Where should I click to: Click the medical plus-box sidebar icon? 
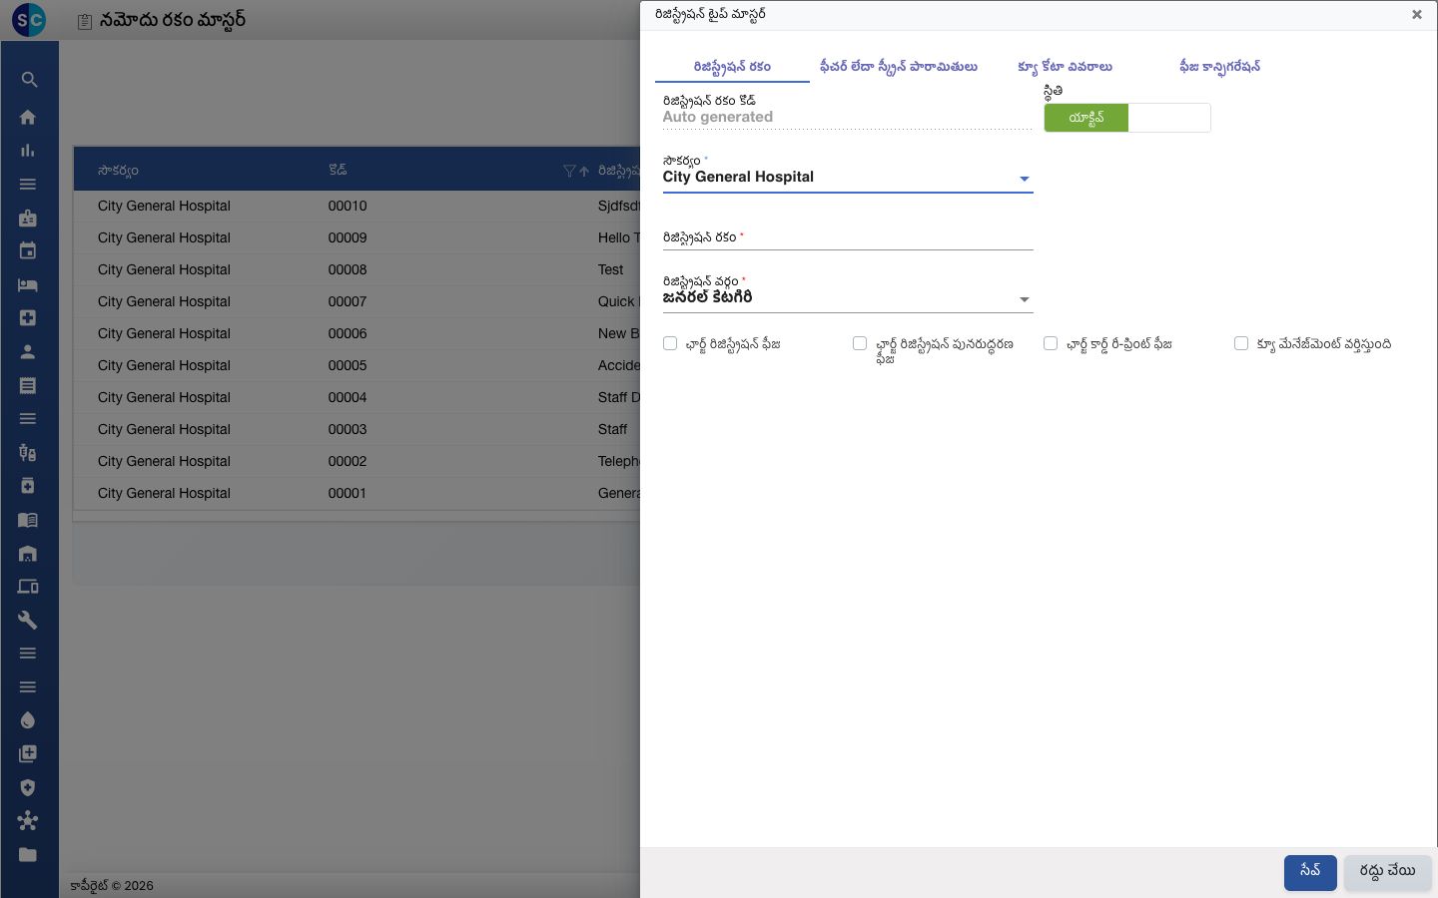coord(28,318)
